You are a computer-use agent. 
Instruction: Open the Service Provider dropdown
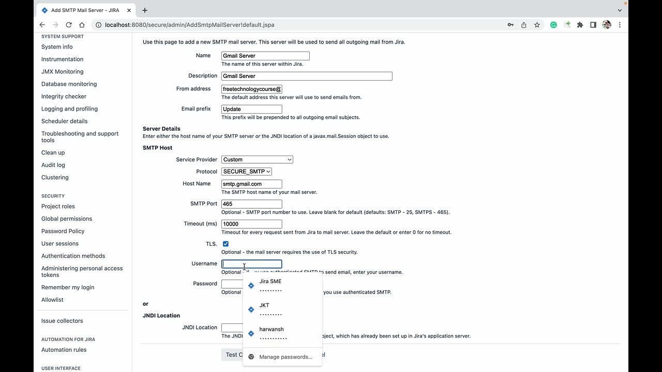point(257,160)
